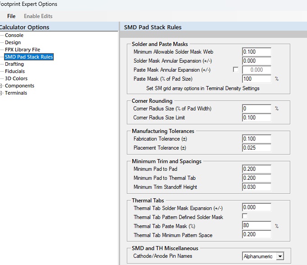This screenshot has height=265, width=307.
Task: Click Corner Radius Size Limit field
Action: (256, 118)
